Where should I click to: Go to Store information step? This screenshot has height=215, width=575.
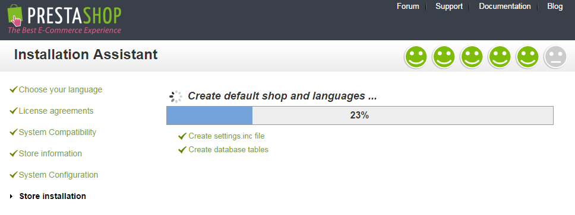50,153
